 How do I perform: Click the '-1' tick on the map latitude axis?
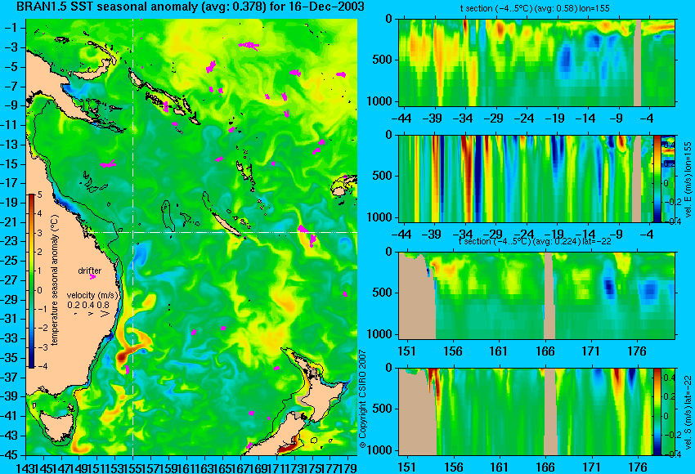click(x=11, y=28)
